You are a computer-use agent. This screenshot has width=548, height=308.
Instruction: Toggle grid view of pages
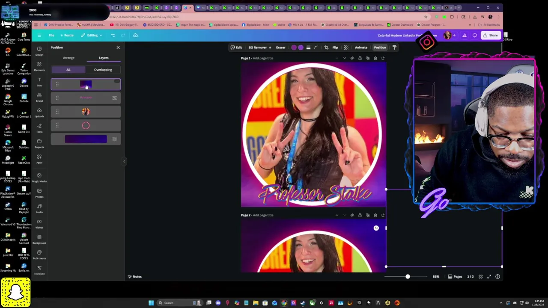click(480, 277)
